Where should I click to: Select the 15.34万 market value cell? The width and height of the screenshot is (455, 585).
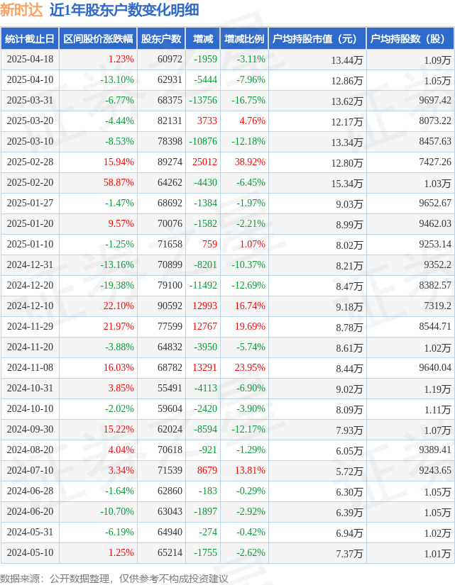tap(347, 183)
